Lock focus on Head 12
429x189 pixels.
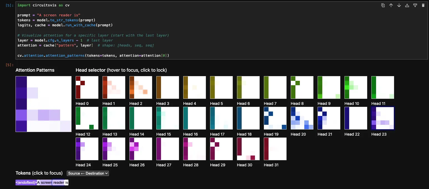[x=87, y=118]
